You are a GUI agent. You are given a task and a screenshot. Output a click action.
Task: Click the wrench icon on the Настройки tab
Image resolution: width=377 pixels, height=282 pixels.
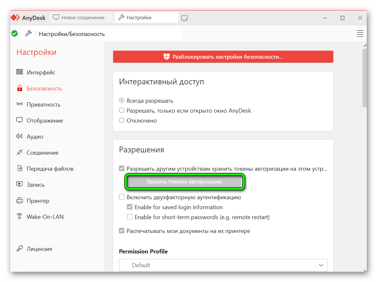[x=121, y=18]
